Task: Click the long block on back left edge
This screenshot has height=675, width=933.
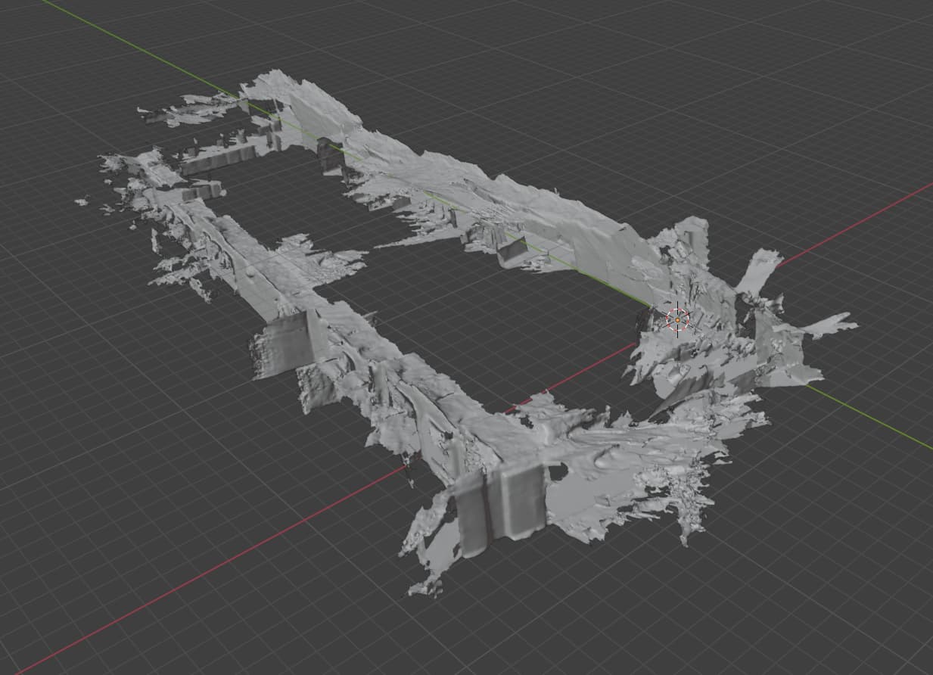Action: tap(219, 157)
